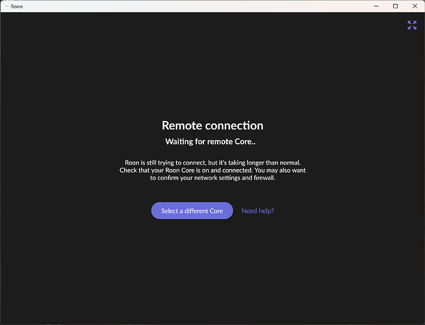Screen dimensions: 425x325
Task: Toggle fullscreen with the arrows icon
Action: coord(412,25)
